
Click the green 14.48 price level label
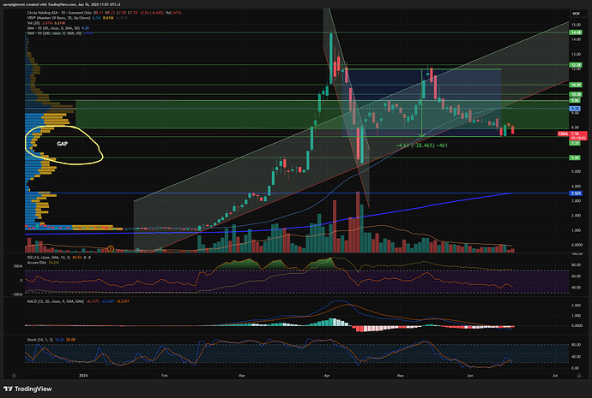point(576,33)
